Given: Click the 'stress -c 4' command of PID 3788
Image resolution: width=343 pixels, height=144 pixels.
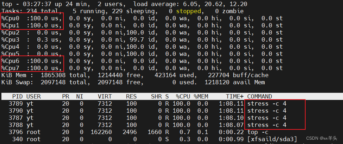Looking at the screenshot, I should coord(267,125).
